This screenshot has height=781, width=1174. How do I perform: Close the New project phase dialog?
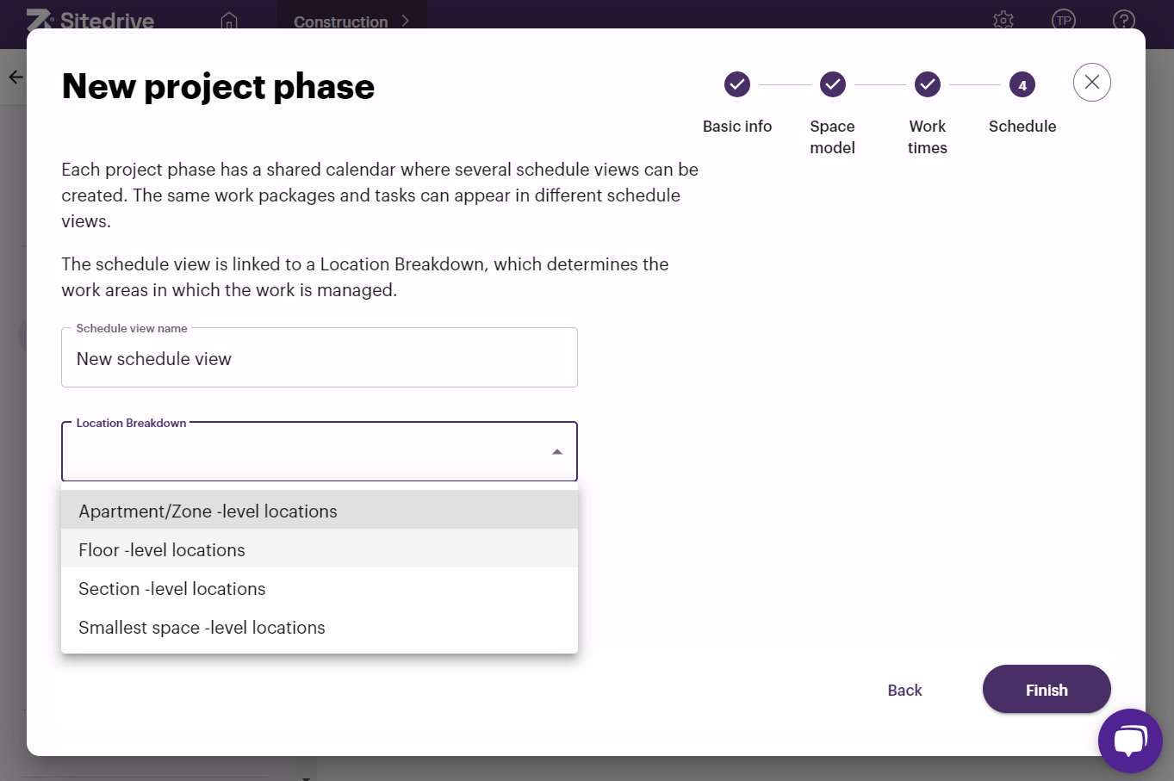1092,83
